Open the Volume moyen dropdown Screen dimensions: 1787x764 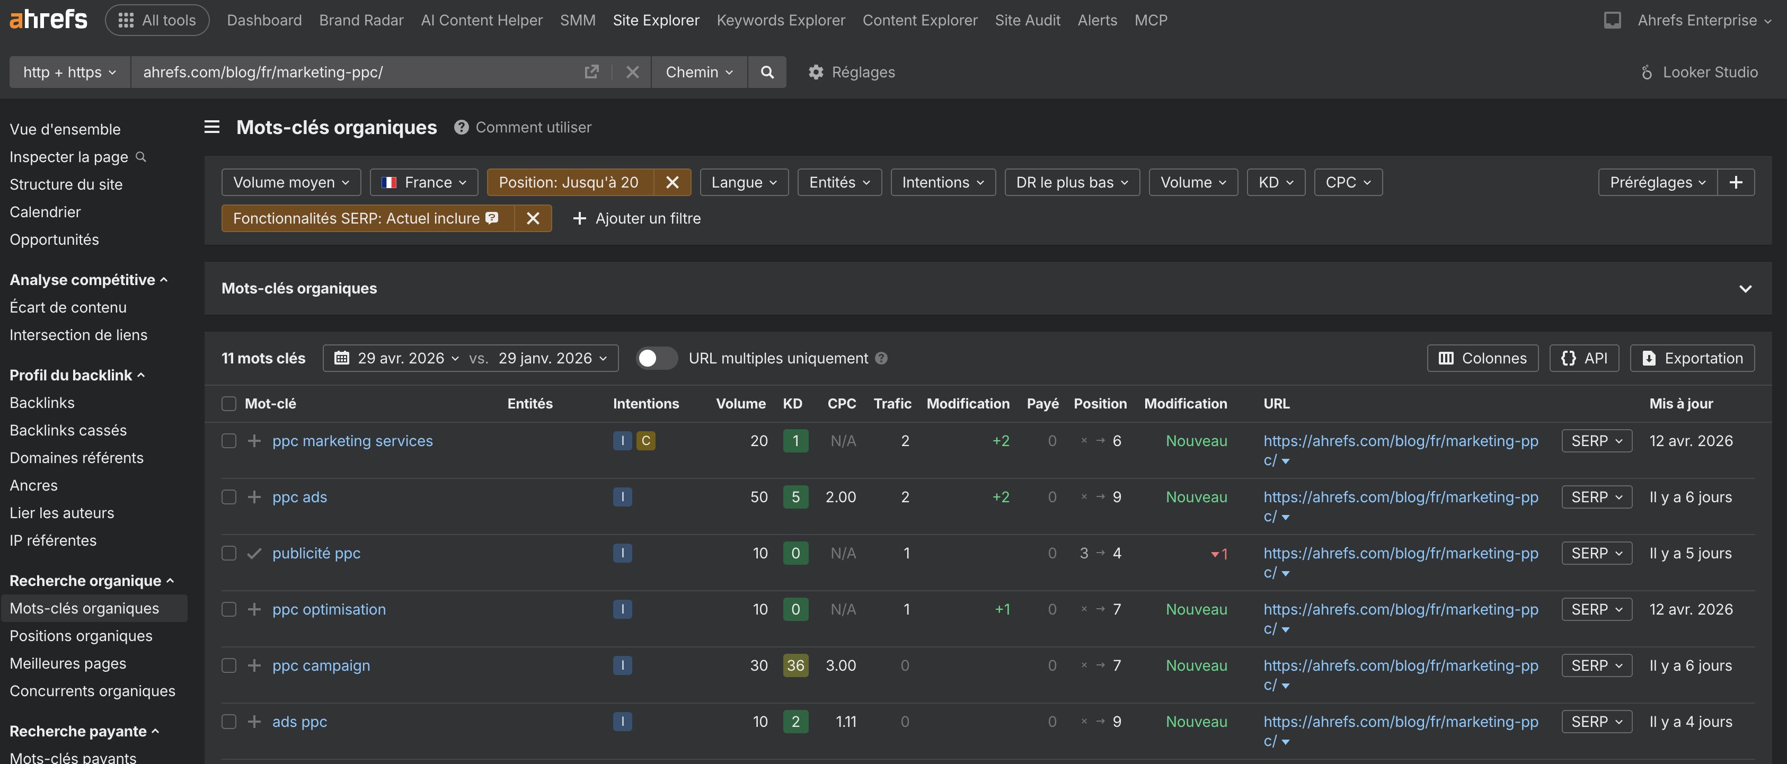(291, 182)
